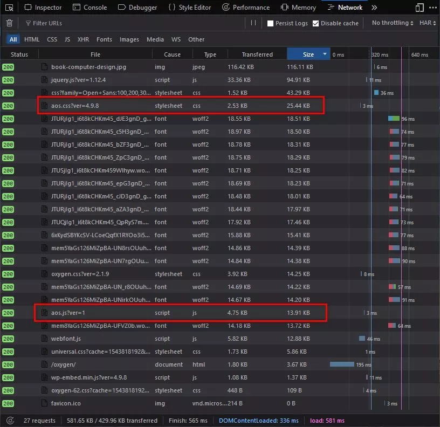This screenshot has width=440, height=427.
Task: Switch to the Debugger tab
Action: (x=137, y=8)
